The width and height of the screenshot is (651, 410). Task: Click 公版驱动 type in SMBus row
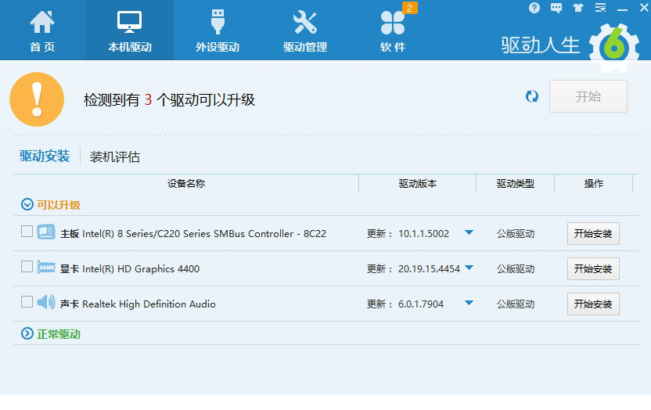coord(516,234)
